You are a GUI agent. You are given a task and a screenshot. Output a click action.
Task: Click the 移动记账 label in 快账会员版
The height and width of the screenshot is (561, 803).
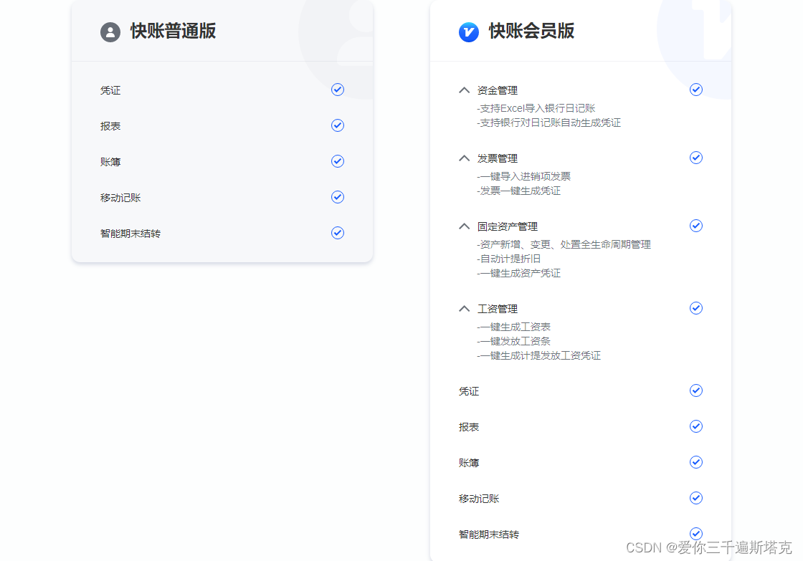coord(479,499)
